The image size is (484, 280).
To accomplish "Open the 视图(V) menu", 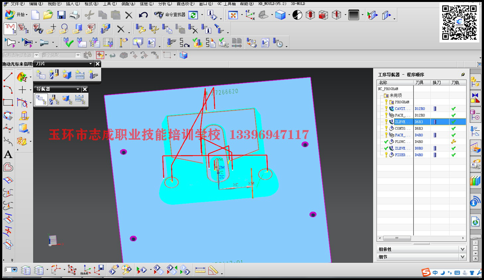I will [x=55, y=4].
